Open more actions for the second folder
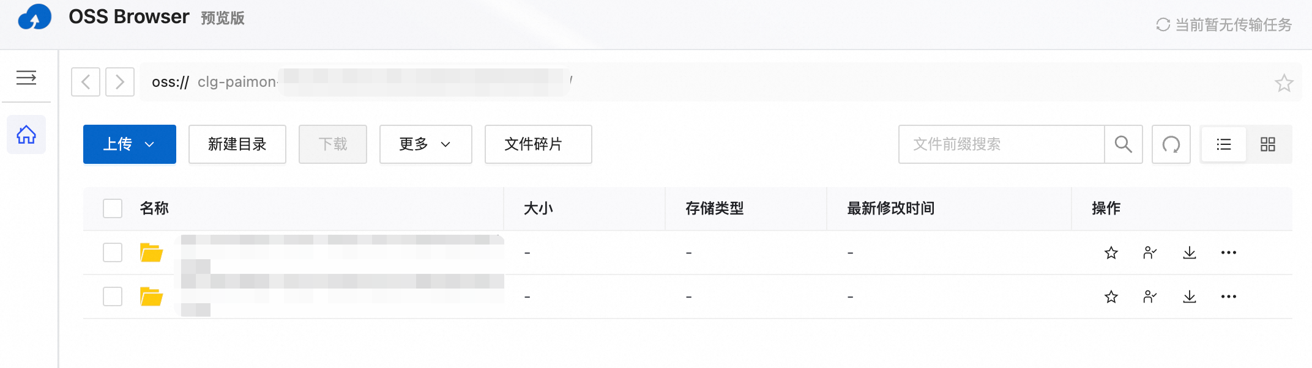1312x368 pixels. tap(1228, 296)
